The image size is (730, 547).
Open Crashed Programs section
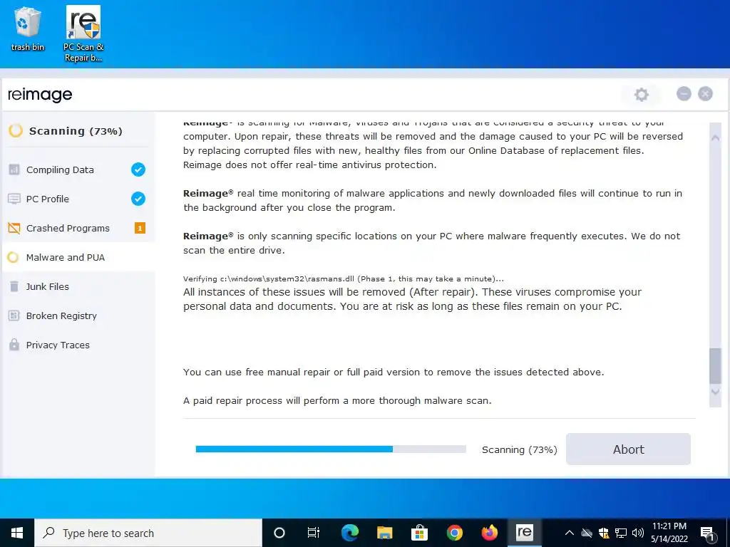(x=78, y=229)
